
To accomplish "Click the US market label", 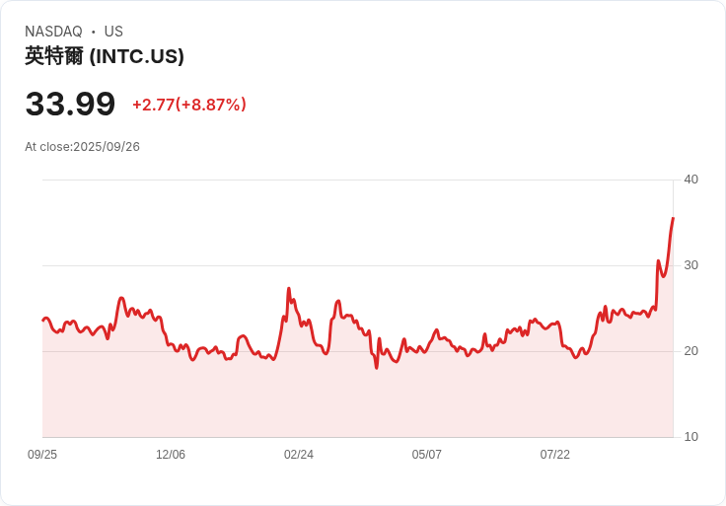I will click(x=113, y=32).
